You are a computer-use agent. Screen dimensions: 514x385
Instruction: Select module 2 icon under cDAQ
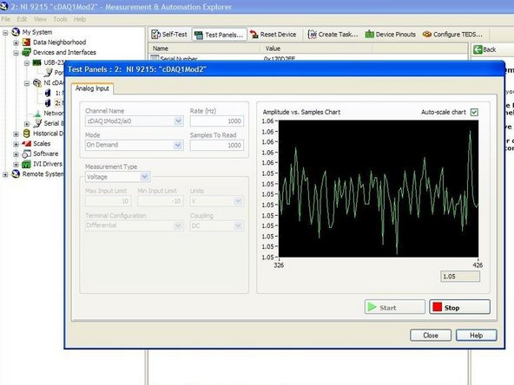point(48,103)
